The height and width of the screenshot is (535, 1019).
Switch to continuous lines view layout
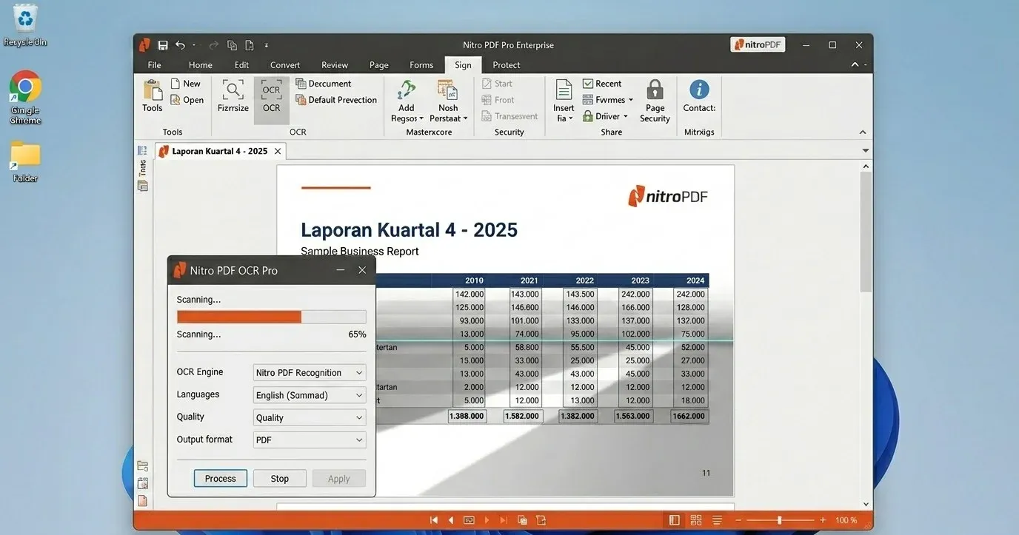point(717,520)
